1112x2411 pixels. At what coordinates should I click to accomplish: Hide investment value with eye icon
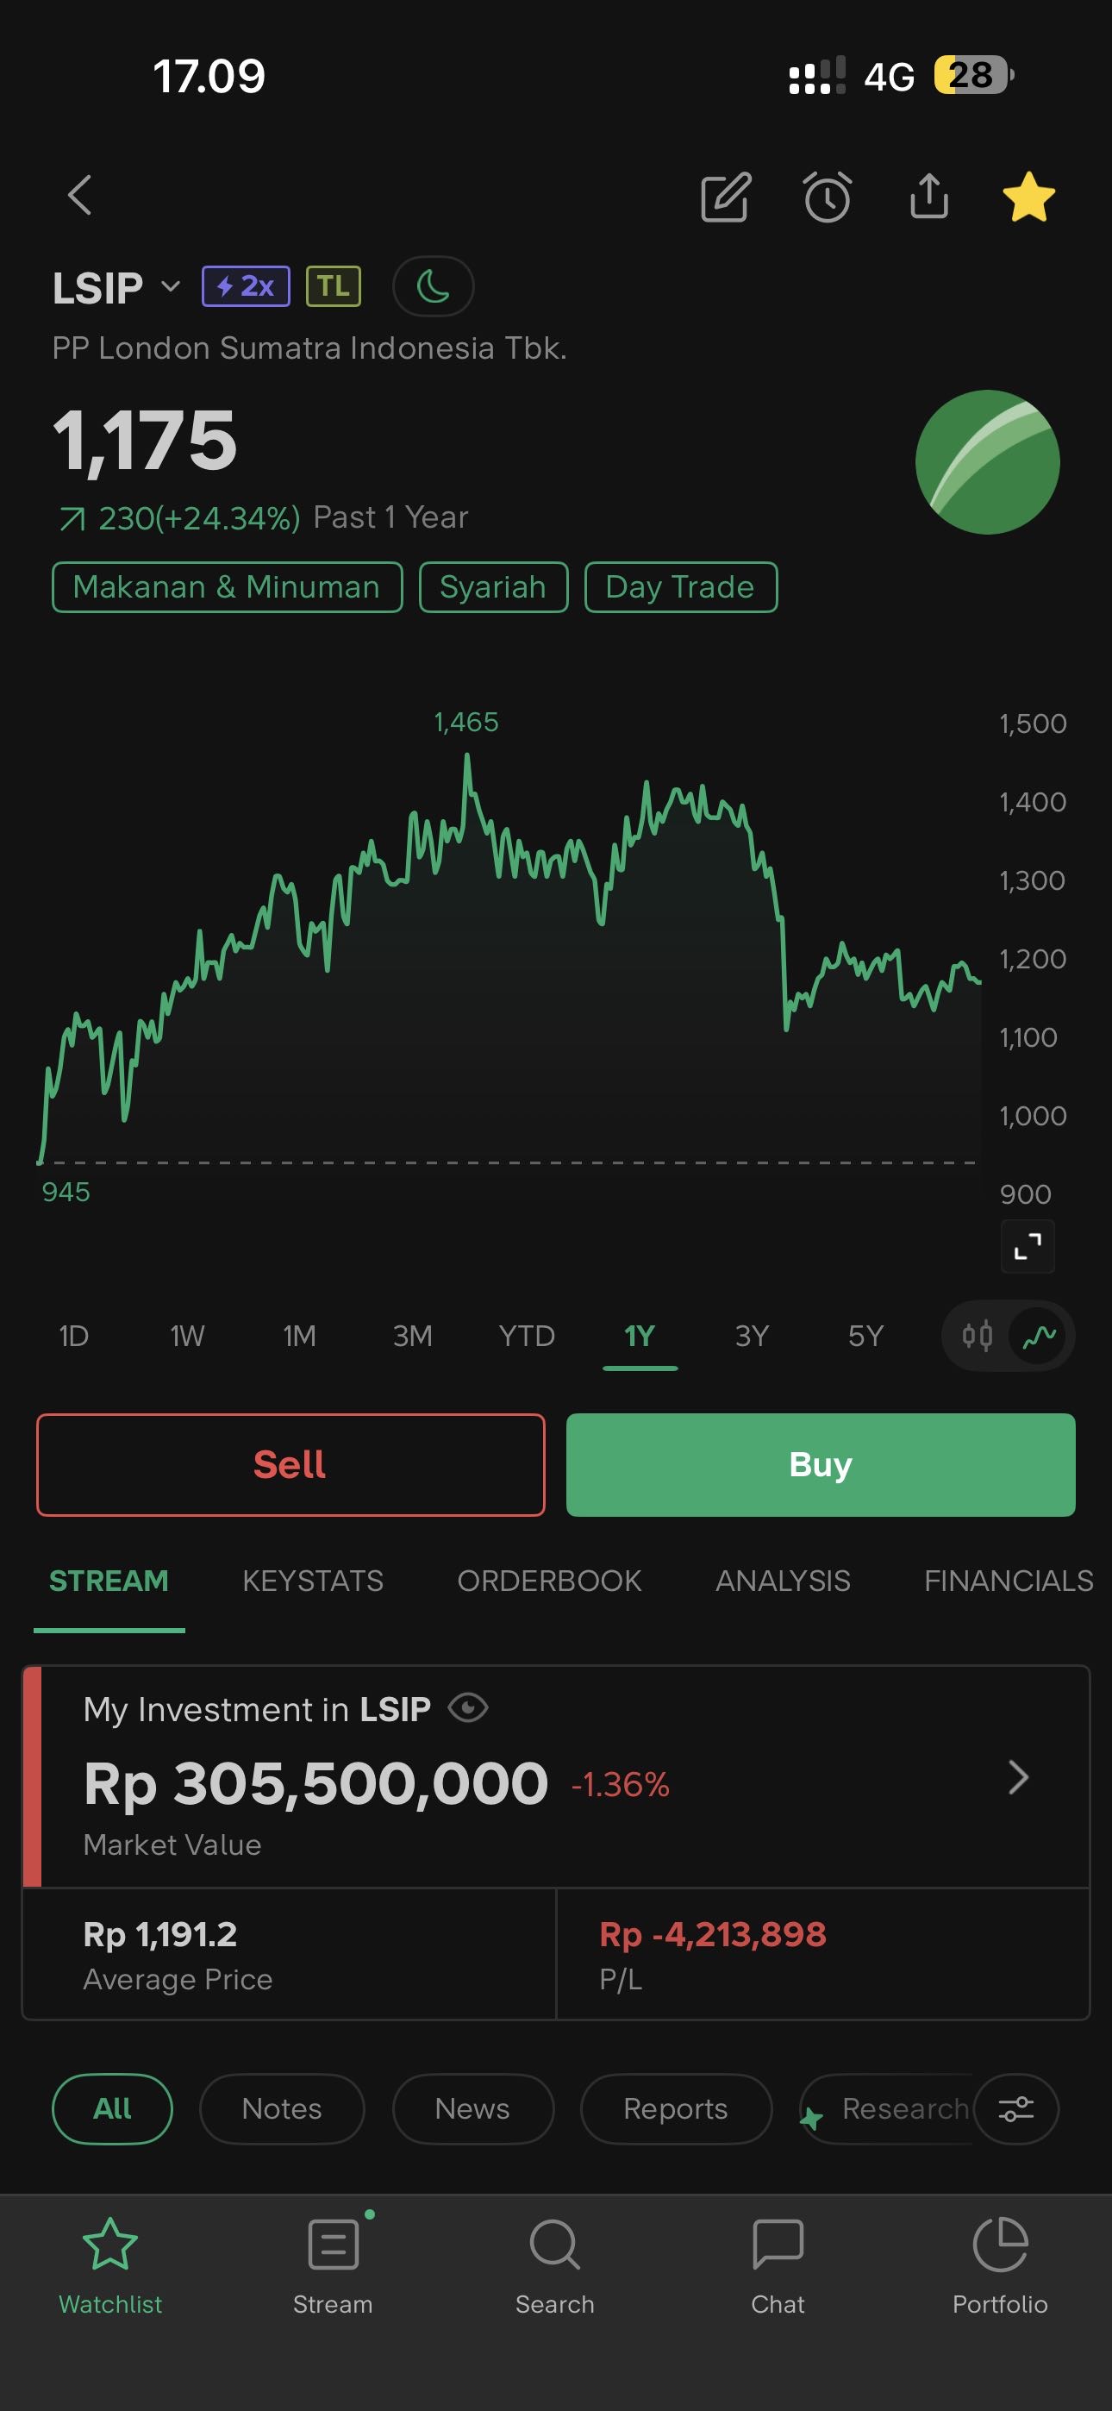468,1708
